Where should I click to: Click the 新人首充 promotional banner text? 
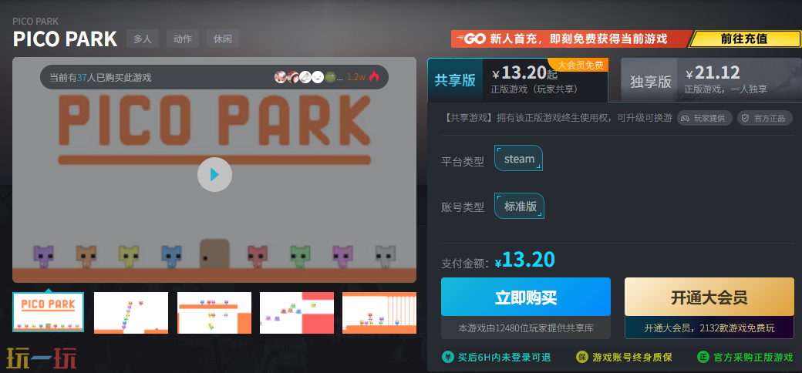point(578,39)
